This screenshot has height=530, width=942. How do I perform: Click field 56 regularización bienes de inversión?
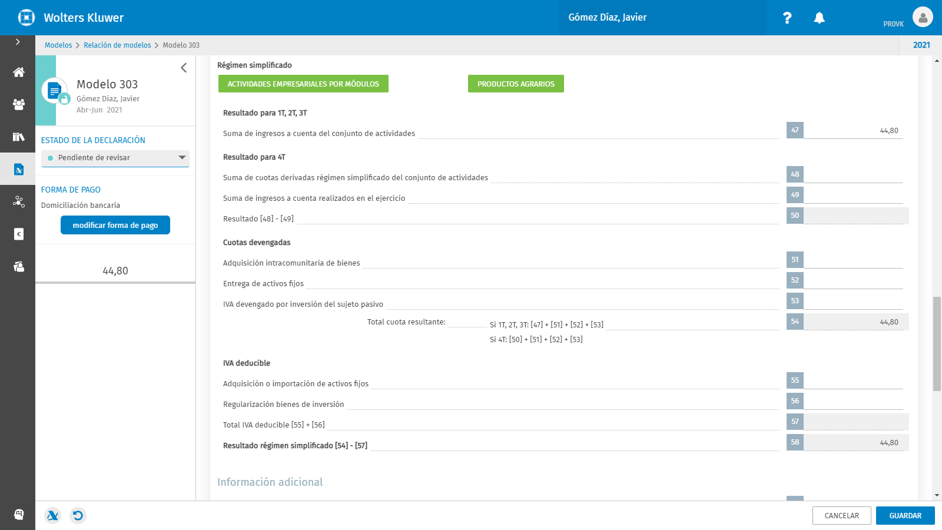(x=853, y=401)
